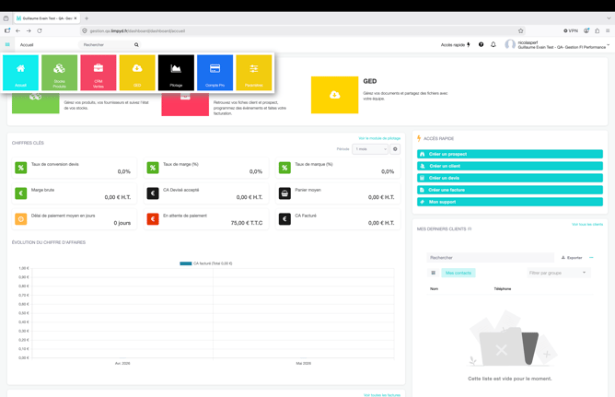Open the help question mark icon
This screenshot has height=397, width=615.
pyautogui.click(x=481, y=45)
